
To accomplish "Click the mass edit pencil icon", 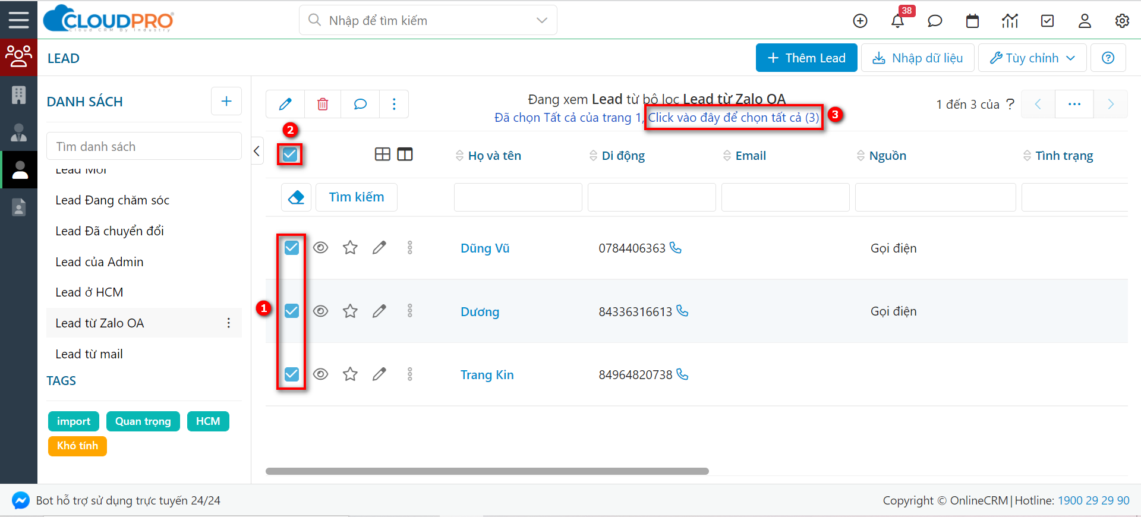I will [285, 104].
